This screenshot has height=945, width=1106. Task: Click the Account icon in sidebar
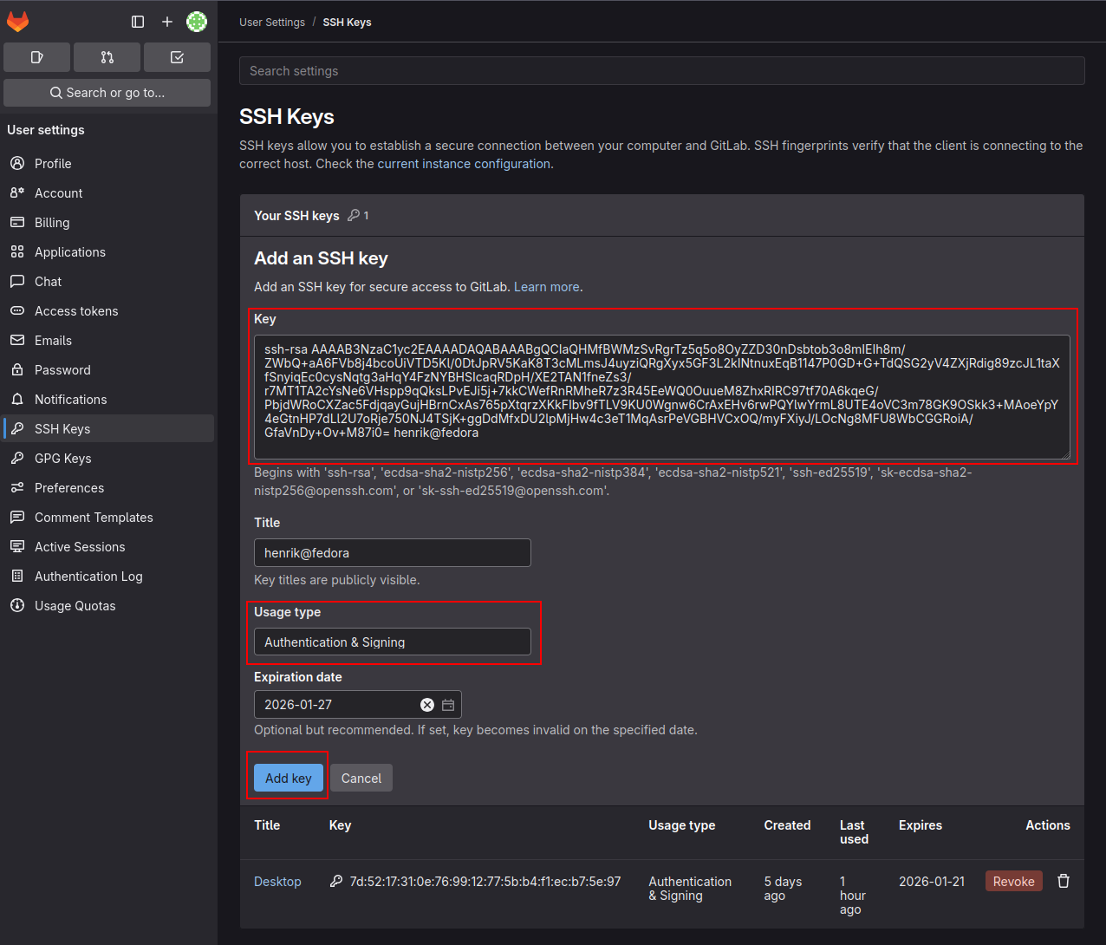click(x=17, y=192)
